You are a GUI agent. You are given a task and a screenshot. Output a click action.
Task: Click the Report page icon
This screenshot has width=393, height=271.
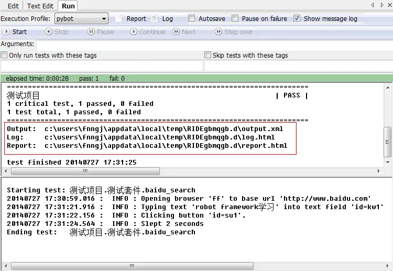[118, 18]
